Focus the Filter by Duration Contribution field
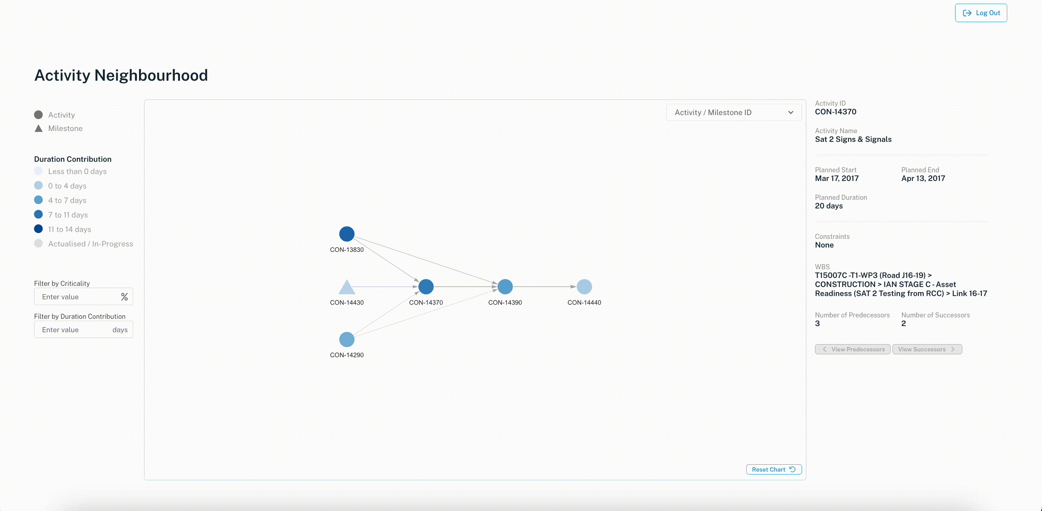The height and width of the screenshot is (511, 1042). [83, 329]
